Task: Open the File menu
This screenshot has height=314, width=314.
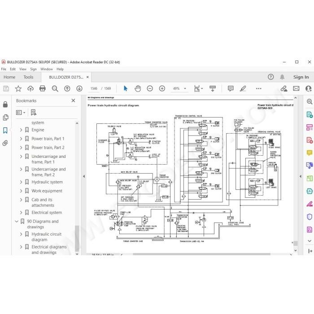Action: (x=4, y=69)
